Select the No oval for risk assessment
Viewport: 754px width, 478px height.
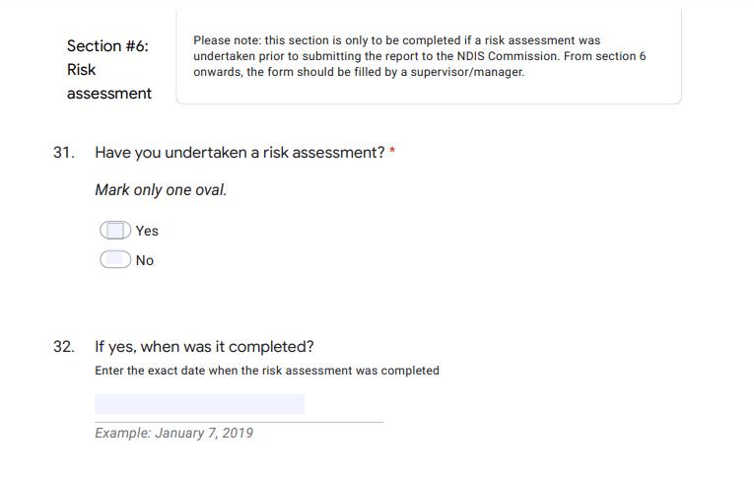pos(115,259)
